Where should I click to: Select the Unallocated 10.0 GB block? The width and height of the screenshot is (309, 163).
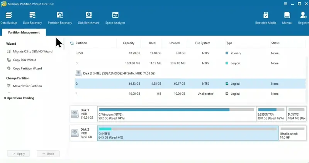click(x=293, y=133)
